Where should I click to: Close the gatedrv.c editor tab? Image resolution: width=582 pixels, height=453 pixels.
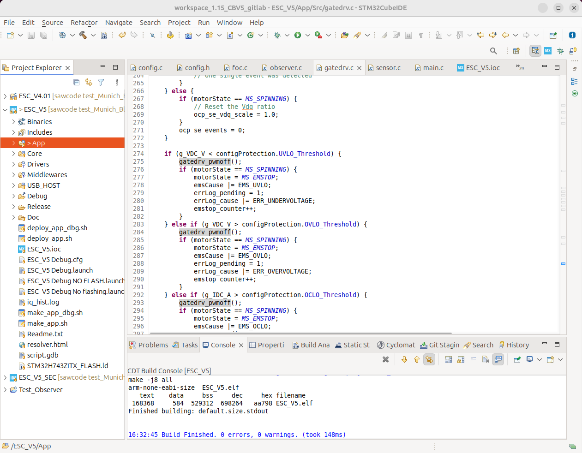[x=359, y=68]
